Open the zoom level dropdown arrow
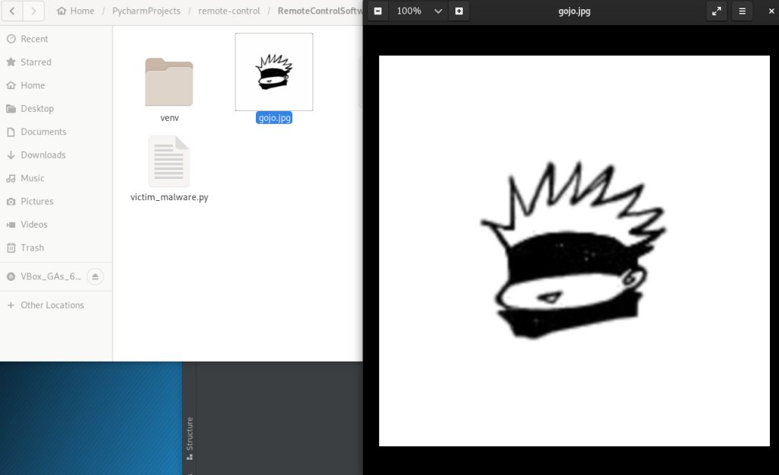The image size is (779, 475). pos(438,11)
